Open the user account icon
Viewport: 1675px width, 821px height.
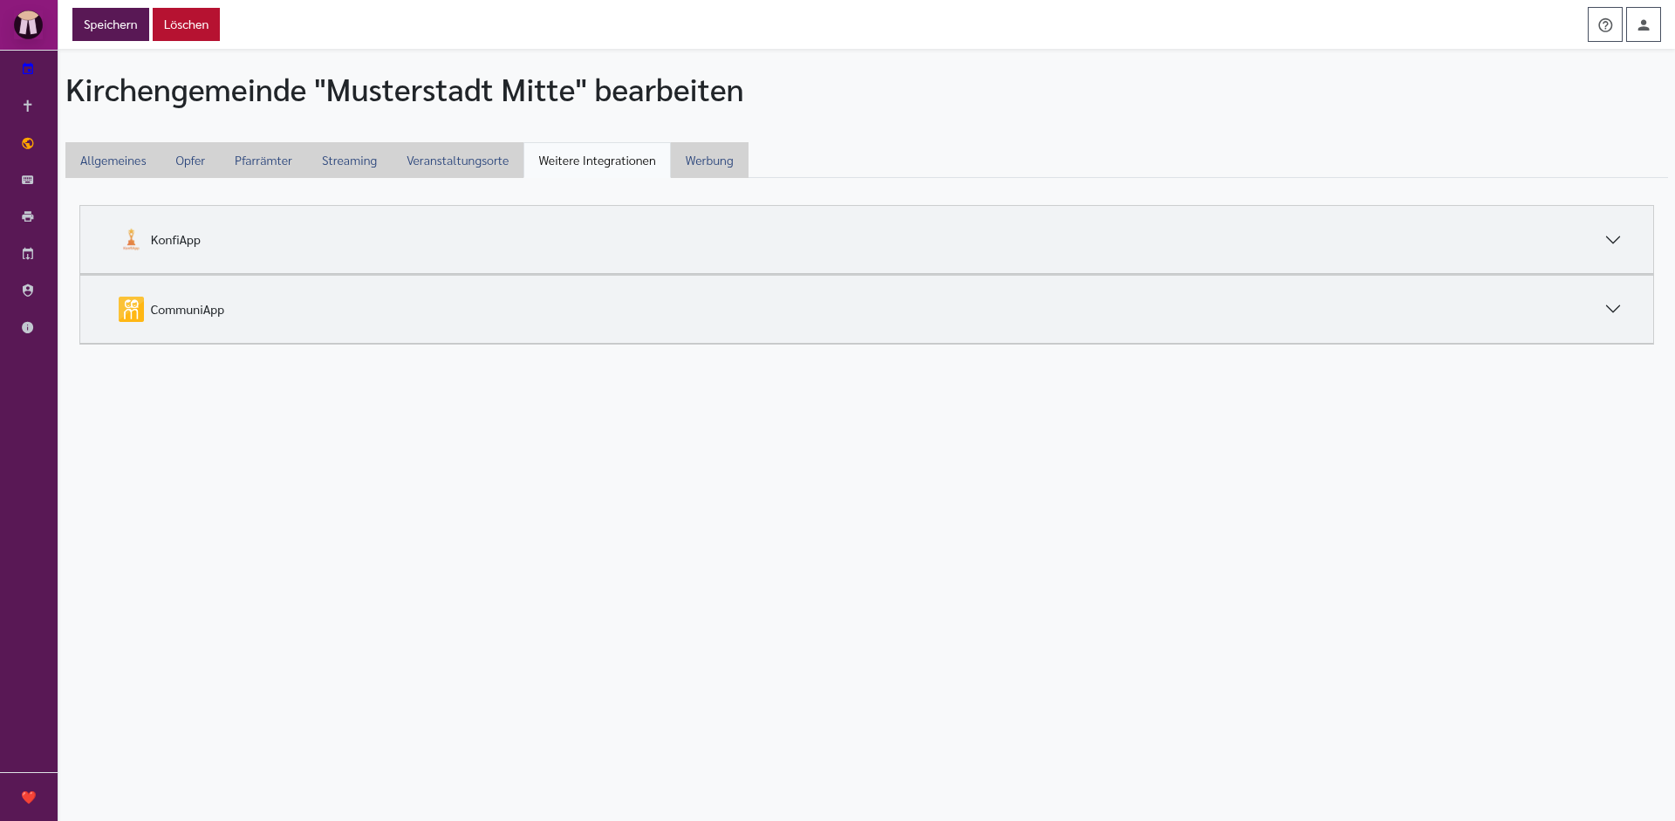(1643, 24)
